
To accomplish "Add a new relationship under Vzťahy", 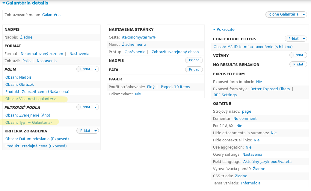I will (298, 55).
